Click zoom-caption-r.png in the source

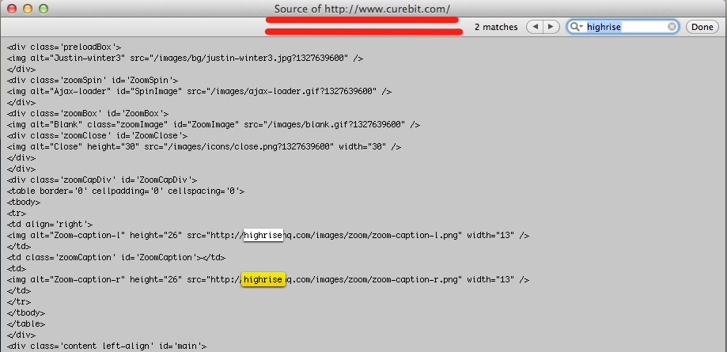tap(414, 280)
